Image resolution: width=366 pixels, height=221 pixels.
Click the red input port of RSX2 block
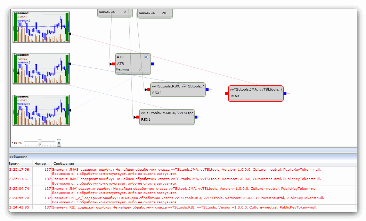point(149,90)
